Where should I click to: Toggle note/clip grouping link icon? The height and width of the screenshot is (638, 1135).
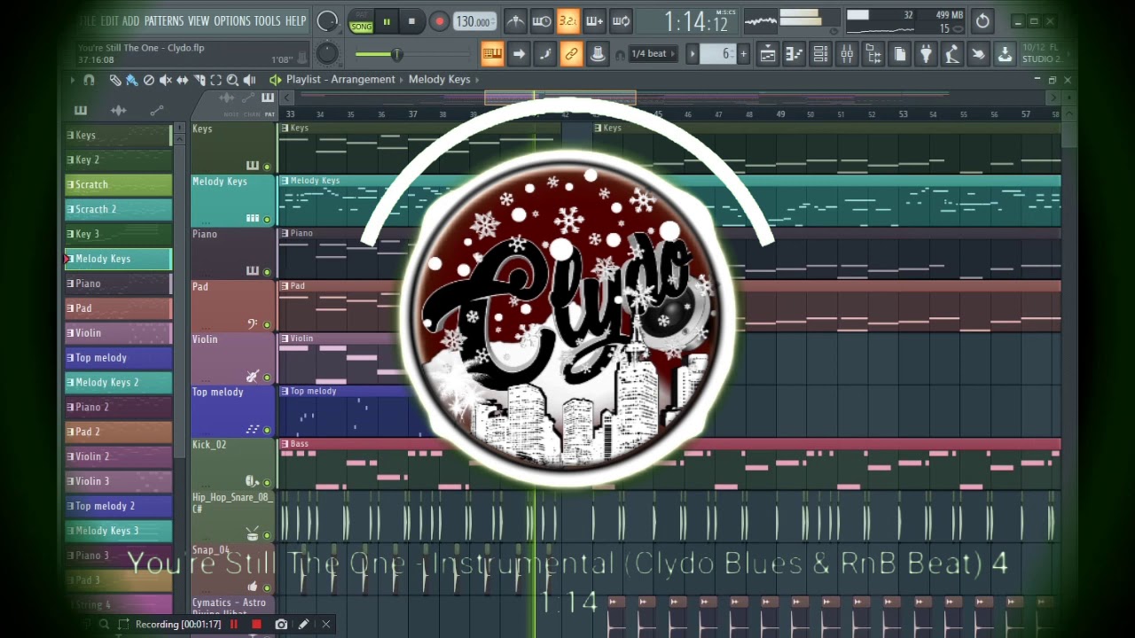pos(572,54)
